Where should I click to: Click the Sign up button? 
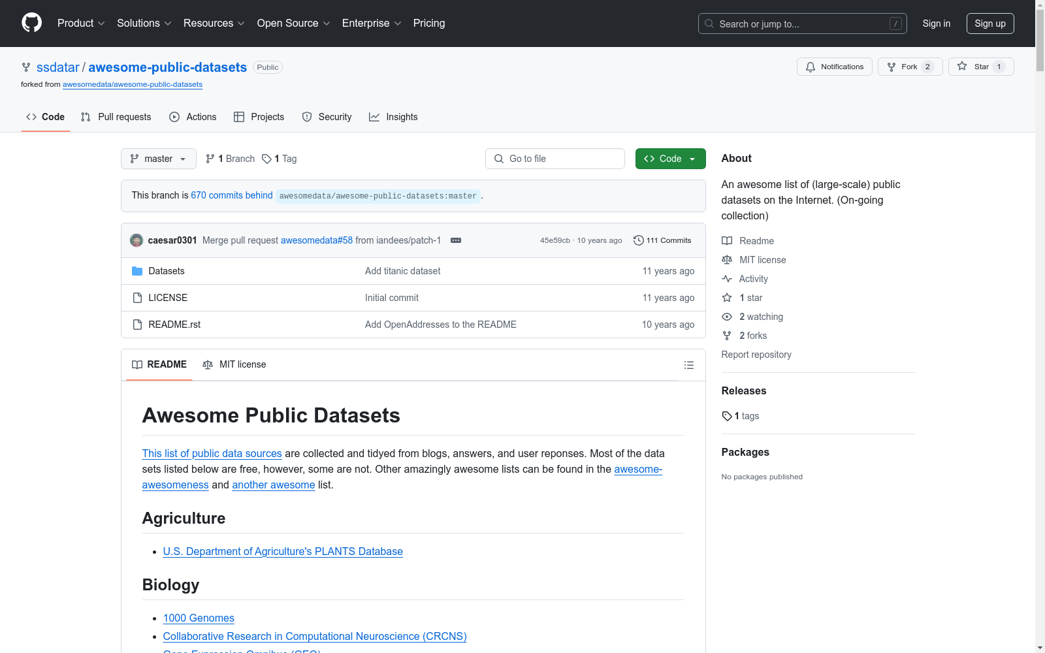coord(990,24)
